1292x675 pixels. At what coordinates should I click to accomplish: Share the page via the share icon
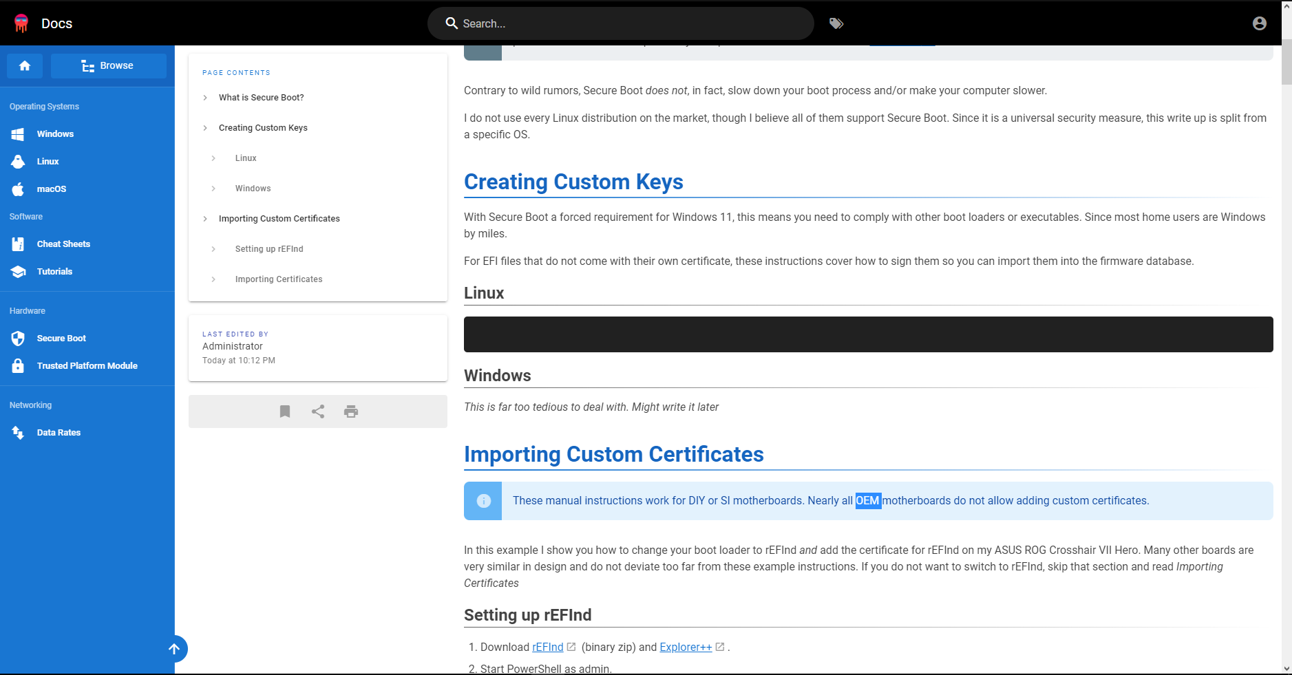point(317,411)
